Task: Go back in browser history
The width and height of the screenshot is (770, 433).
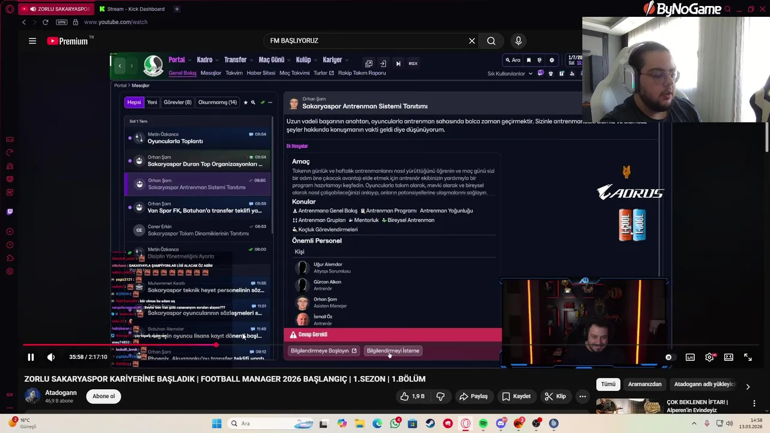Action: [24, 22]
